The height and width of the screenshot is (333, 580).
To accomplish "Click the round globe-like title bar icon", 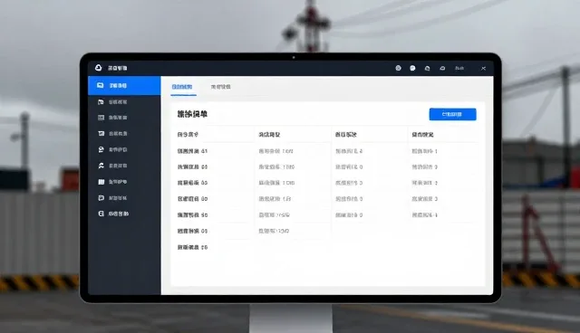I will click(x=398, y=68).
